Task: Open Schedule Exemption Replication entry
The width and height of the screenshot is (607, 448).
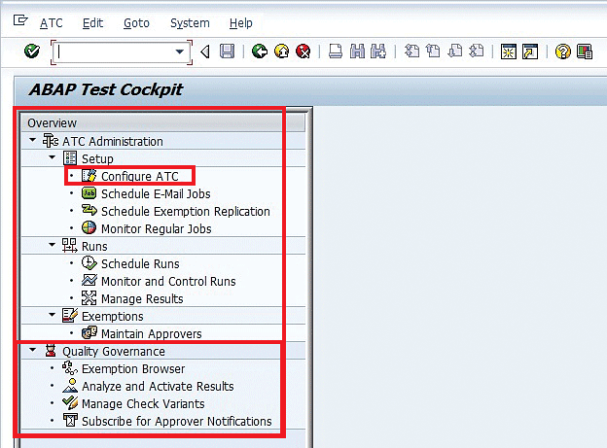Action: click(186, 212)
